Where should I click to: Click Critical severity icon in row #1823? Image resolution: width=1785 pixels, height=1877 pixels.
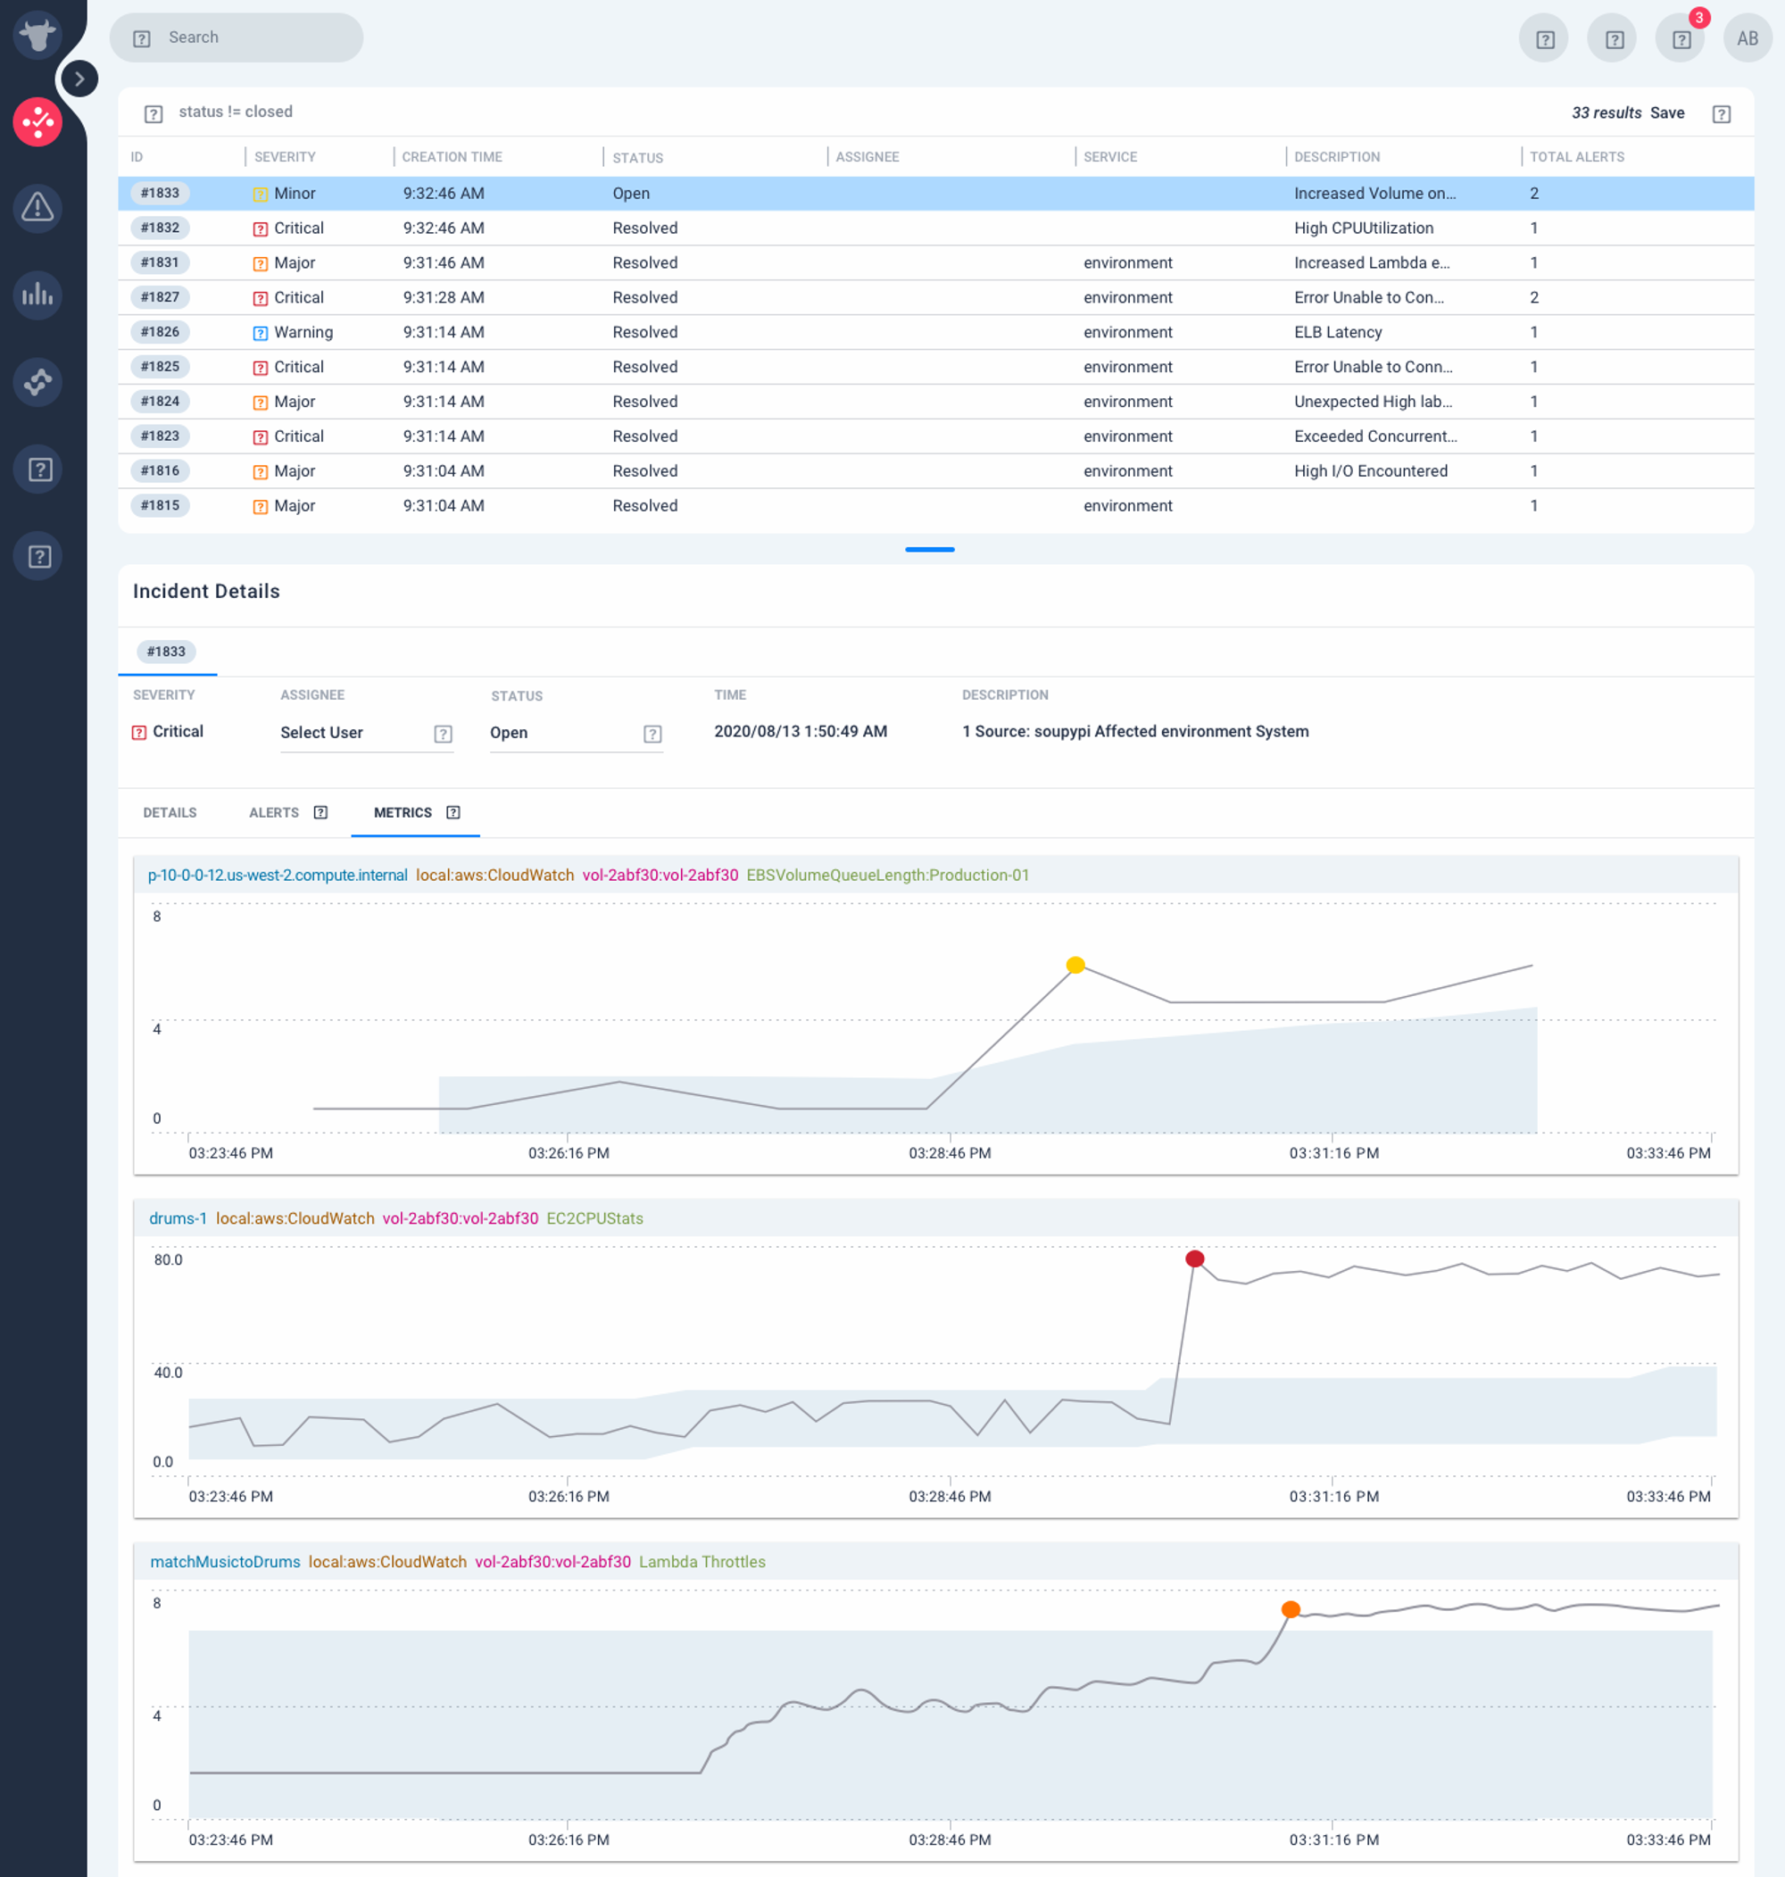[260, 436]
